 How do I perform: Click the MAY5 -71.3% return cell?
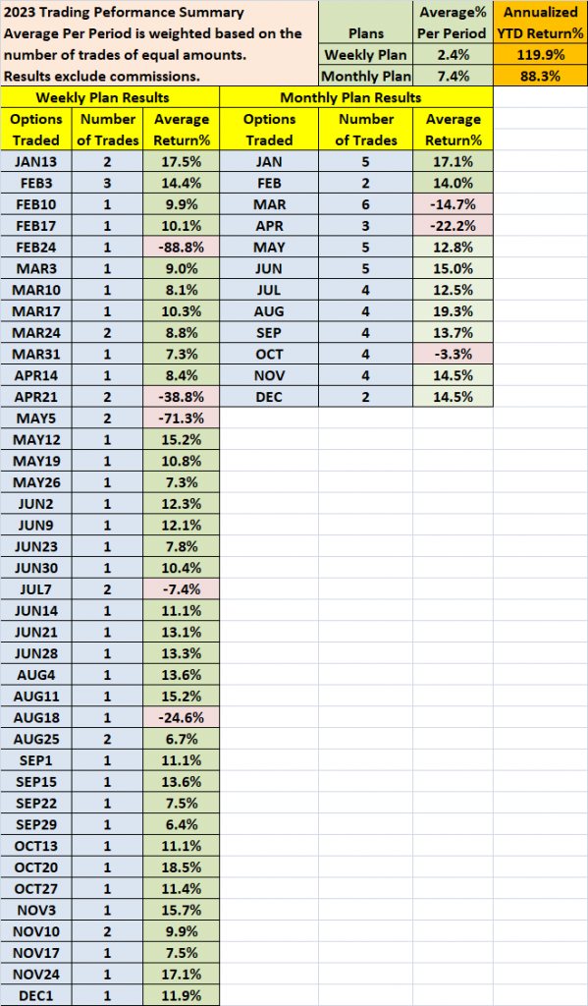[x=181, y=419]
